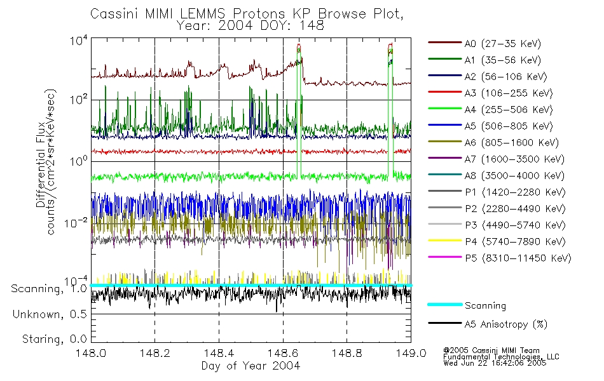Click the P5 (8310-11450 KeV) legend label
The image size is (604, 381).
pyautogui.click(x=518, y=258)
